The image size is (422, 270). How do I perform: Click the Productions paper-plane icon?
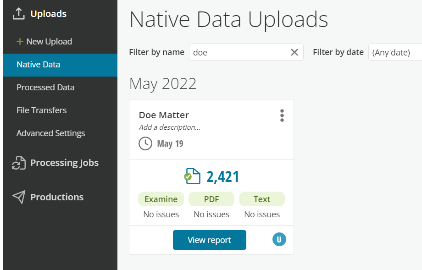click(19, 197)
